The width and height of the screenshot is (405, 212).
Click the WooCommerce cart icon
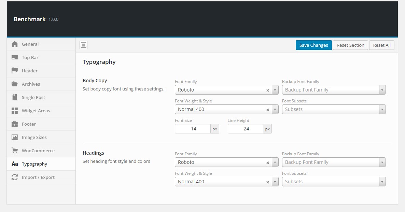point(15,151)
